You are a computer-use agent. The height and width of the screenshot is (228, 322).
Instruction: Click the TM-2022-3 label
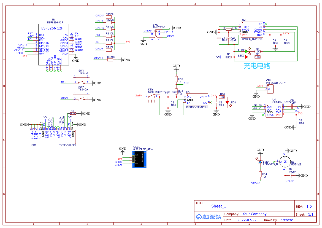pos(159,27)
